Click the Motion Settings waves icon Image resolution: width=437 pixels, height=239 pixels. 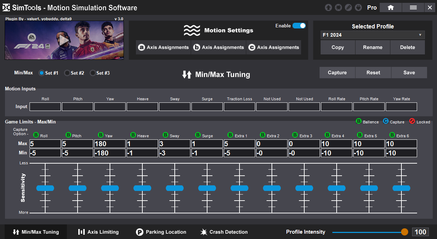[x=192, y=31]
